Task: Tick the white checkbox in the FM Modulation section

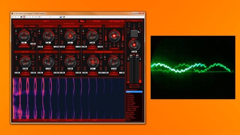Action: tap(61, 31)
